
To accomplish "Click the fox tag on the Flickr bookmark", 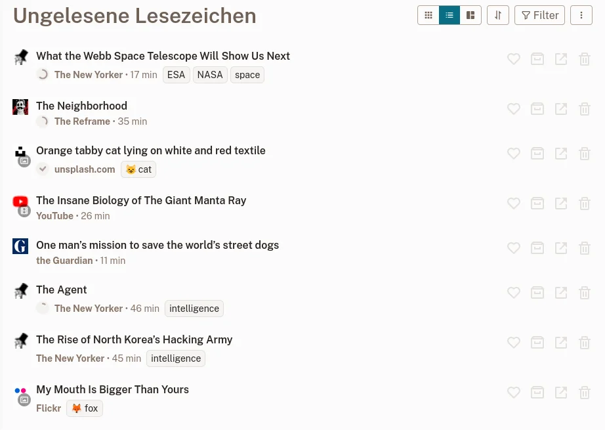I will point(85,408).
